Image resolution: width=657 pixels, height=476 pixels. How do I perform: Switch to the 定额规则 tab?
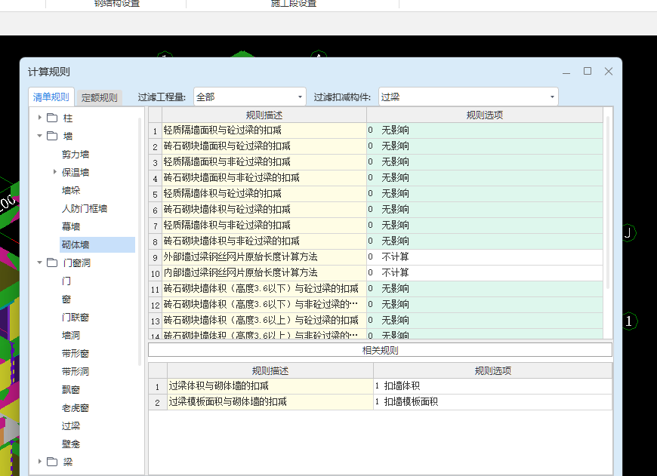click(x=99, y=97)
